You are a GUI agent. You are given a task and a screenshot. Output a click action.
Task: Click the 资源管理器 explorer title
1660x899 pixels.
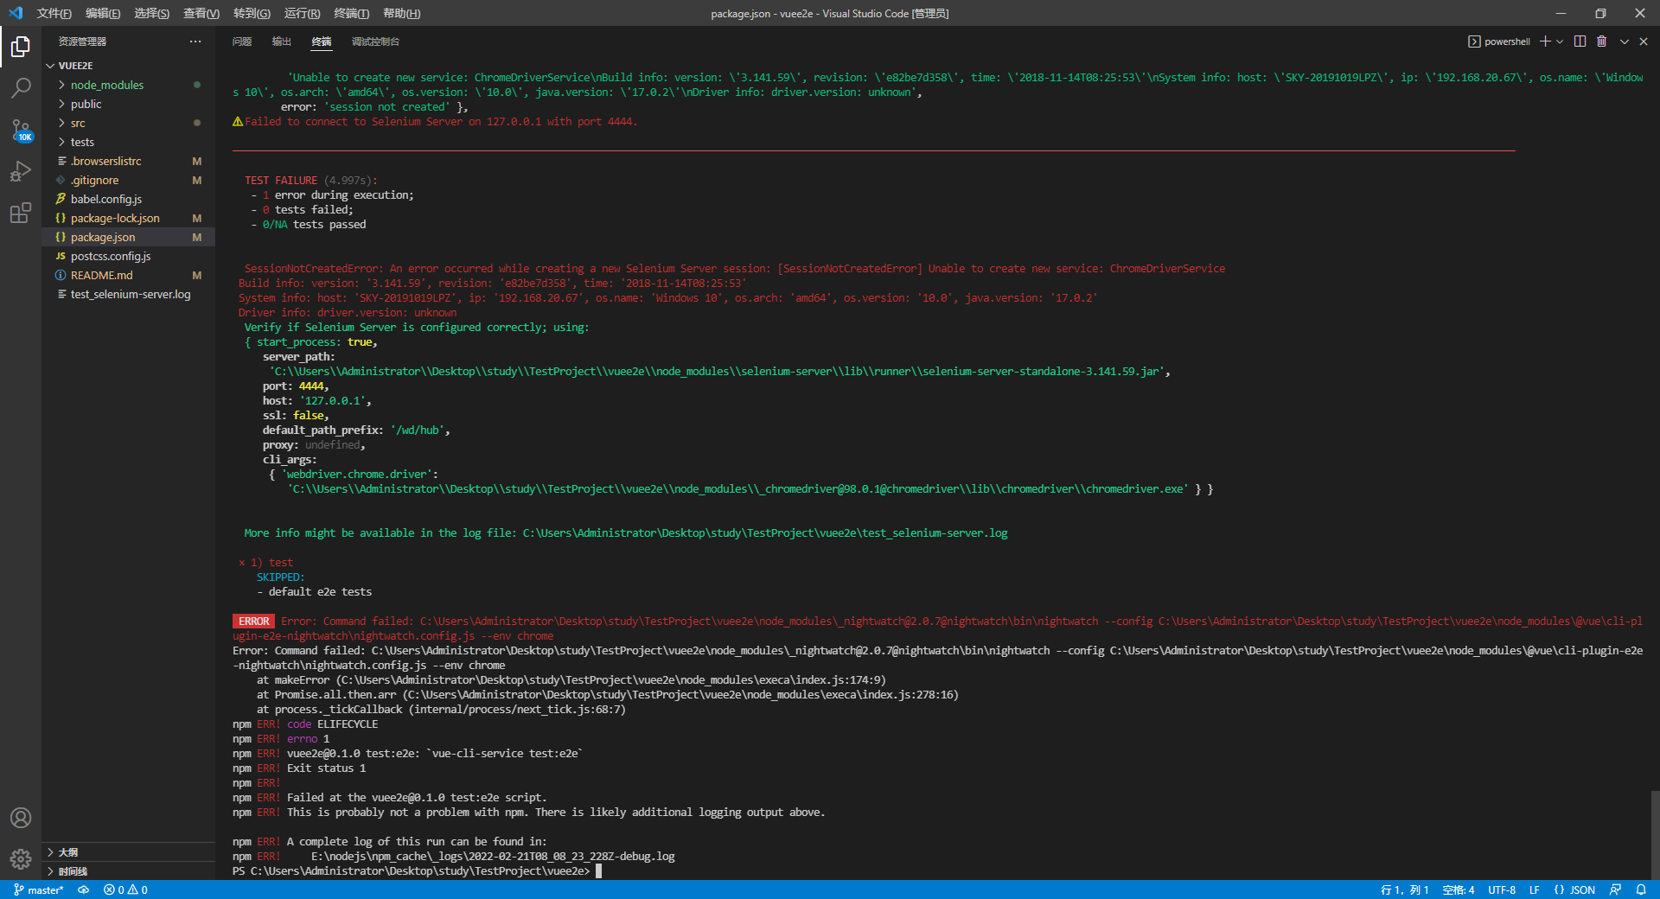click(82, 41)
